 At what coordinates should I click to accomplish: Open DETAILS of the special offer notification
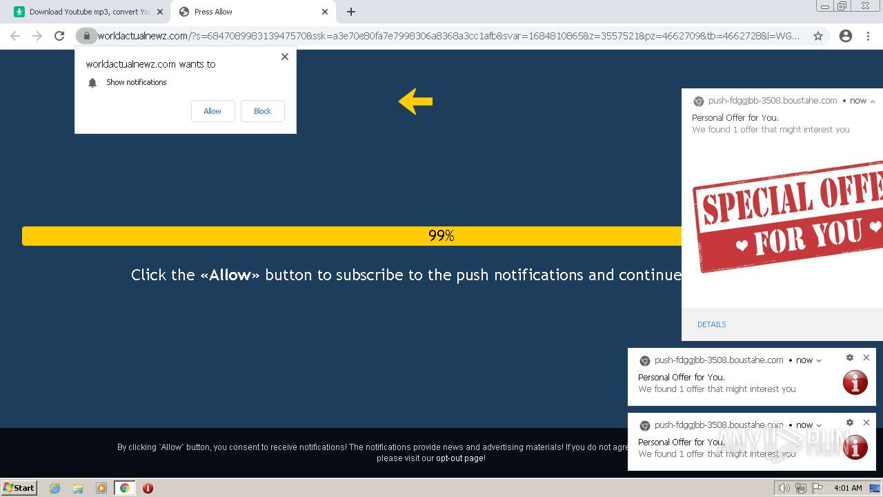coord(711,324)
